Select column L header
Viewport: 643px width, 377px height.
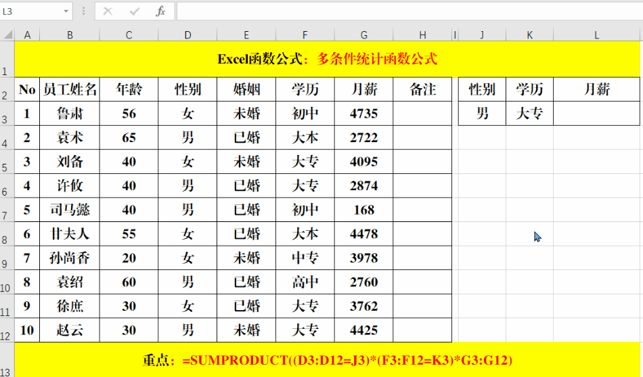coord(597,35)
